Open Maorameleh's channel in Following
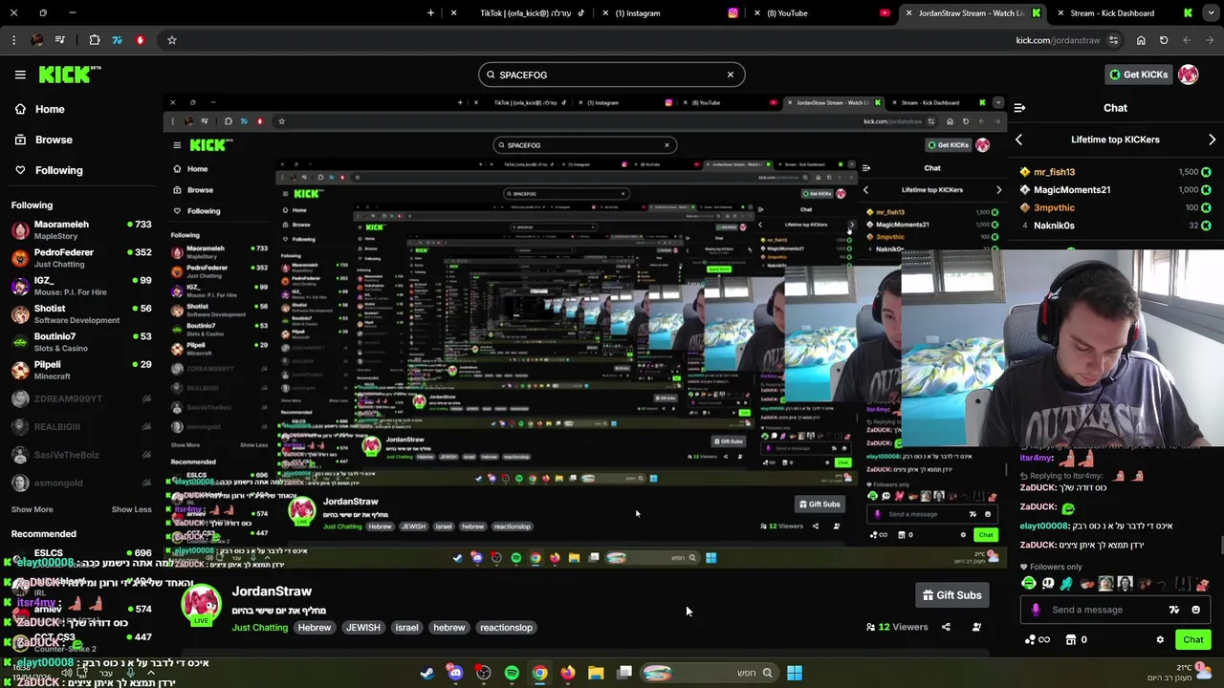The height and width of the screenshot is (688, 1224). pyautogui.click(x=81, y=229)
